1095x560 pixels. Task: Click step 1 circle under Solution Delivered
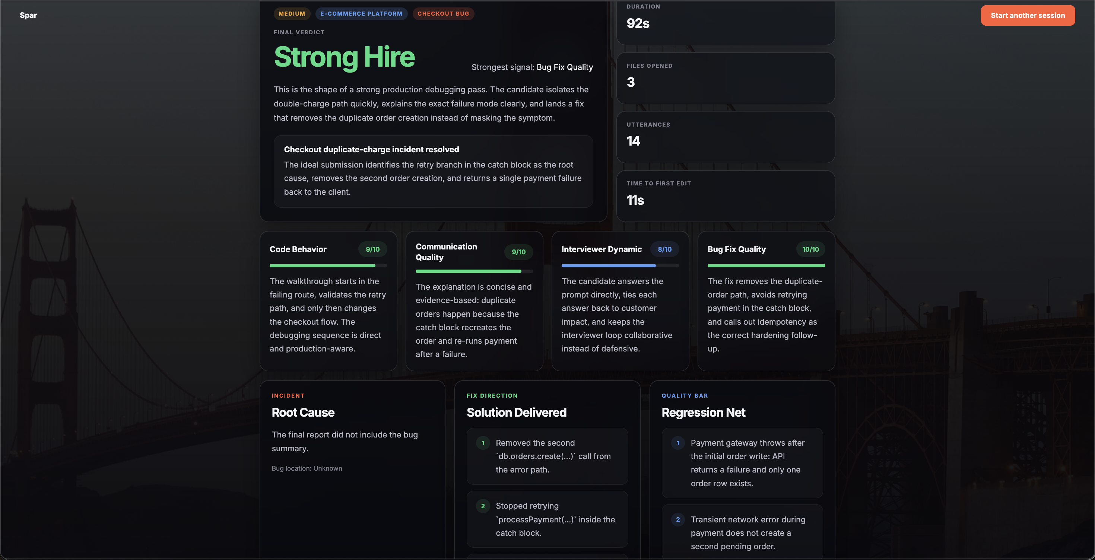(x=482, y=443)
